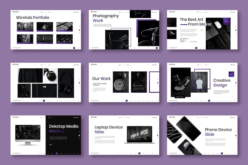Image resolution: width=248 pixels, height=165 pixels.
Task: Click Wiretab logo on Photography Work slide
Action: [x=94, y=12]
